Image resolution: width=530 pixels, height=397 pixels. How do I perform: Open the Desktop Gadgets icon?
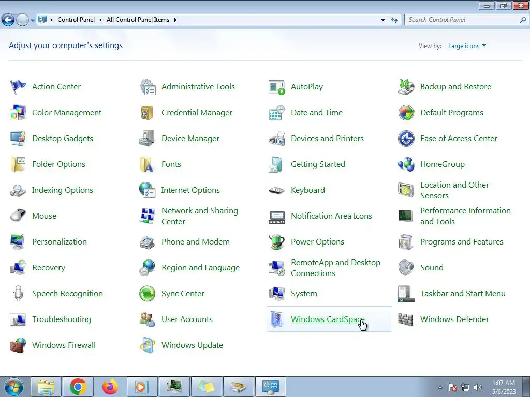[x=18, y=139]
